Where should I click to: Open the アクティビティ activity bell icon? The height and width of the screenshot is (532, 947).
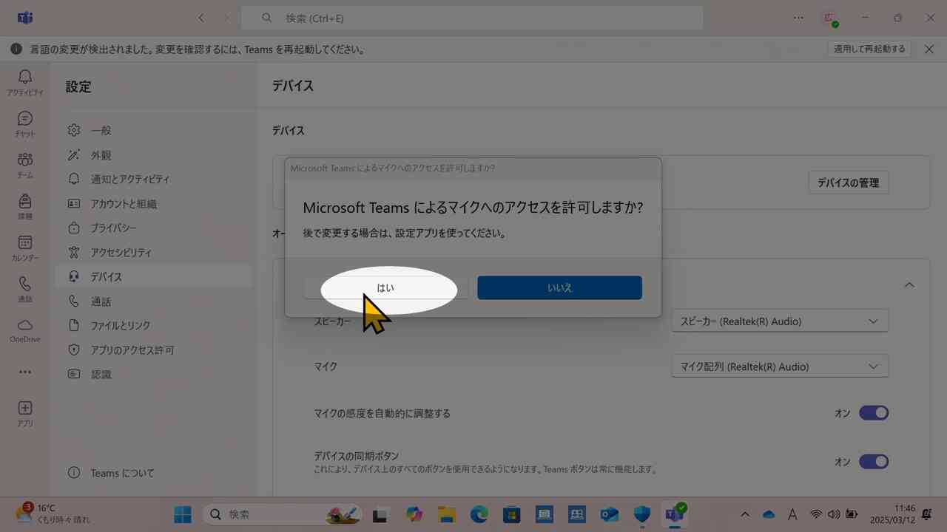click(25, 81)
